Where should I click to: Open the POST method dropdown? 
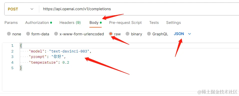pyautogui.click(x=21, y=9)
